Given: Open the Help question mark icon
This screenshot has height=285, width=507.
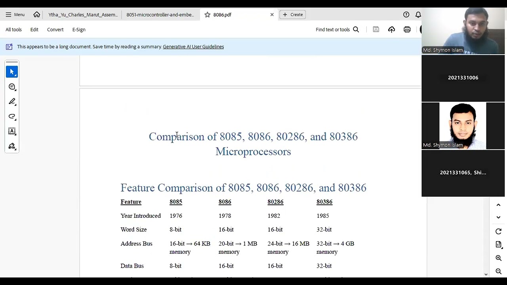Looking at the screenshot, I should [x=406, y=15].
